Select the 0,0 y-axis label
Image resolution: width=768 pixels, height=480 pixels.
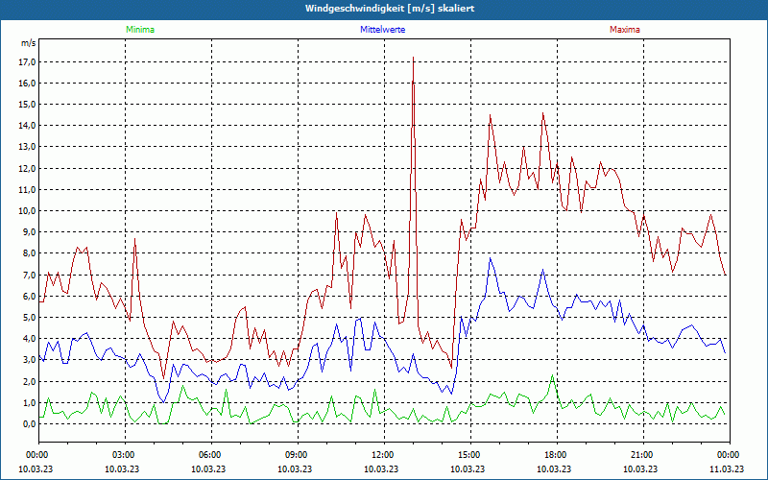(x=27, y=423)
